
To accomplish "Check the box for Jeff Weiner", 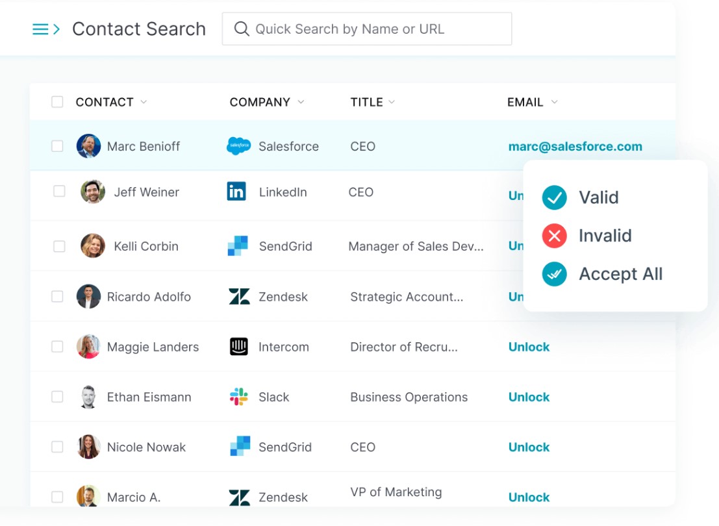I will pyautogui.click(x=59, y=191).
